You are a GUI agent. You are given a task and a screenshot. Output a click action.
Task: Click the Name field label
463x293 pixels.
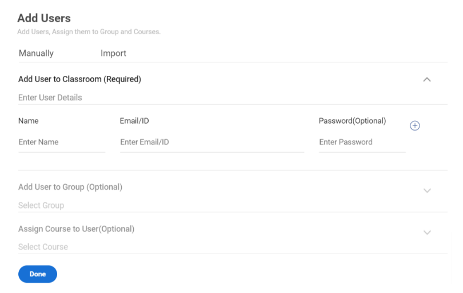(x=29, y=121)
